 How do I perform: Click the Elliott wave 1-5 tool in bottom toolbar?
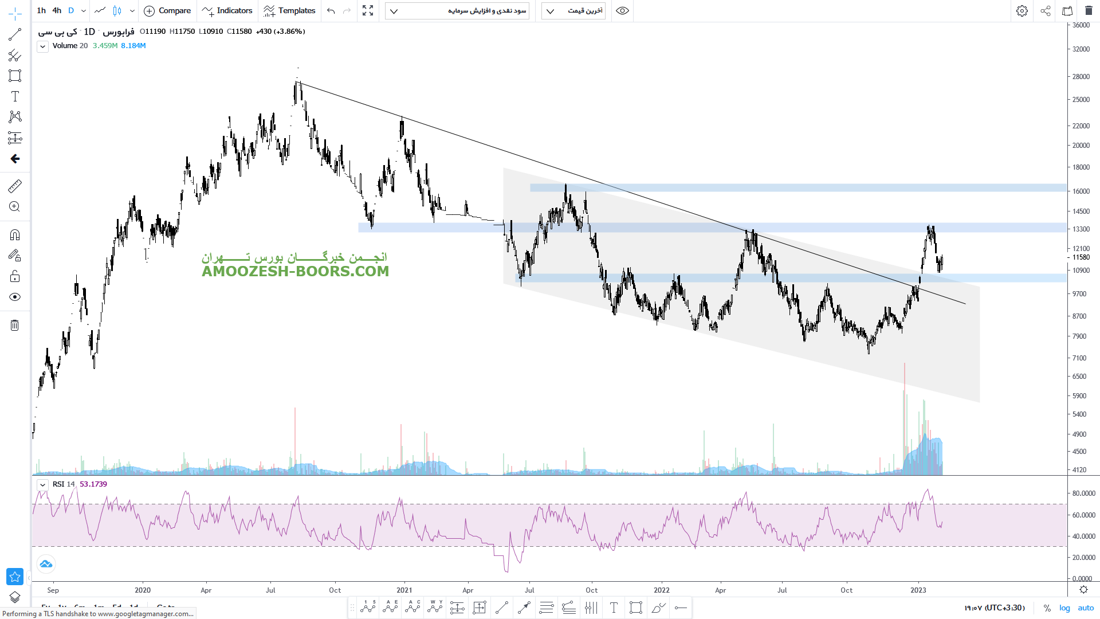pos(368,607)
